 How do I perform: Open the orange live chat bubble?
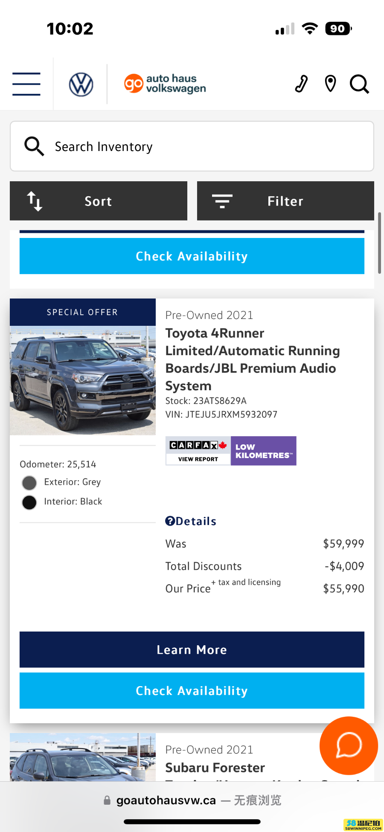(349, 745)
